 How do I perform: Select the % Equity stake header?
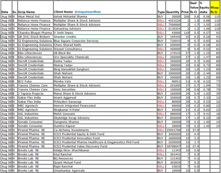(204, 7)
